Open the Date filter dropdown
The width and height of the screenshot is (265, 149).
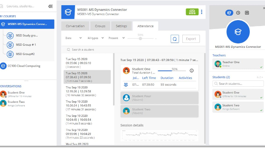(73, 38)
